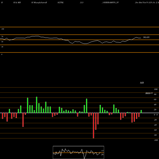The width and height of the screenshot is (159, 159).
Task: Click the value 26 in the mini chart
Action: [x=102, y=155]
